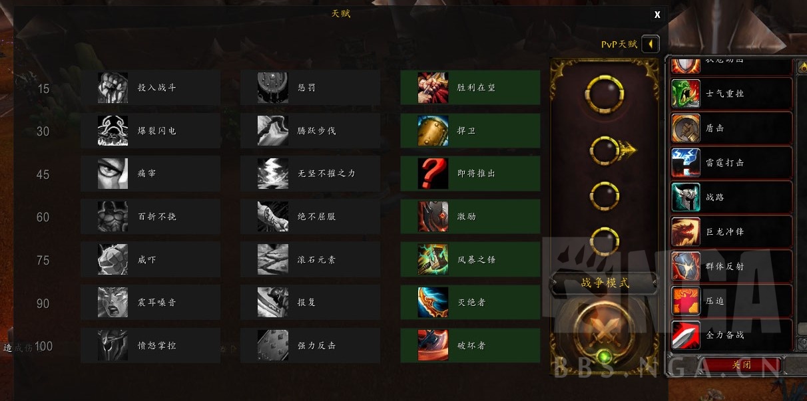Image resolution: width=807 pixels, height=401 pixels.
Task: Select the 盾击 PvP talent icon
Action: tap(685, 128)
